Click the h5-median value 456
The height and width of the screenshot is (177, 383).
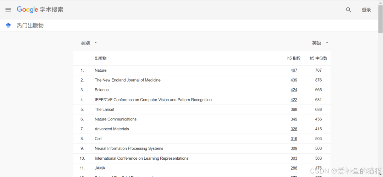[x=318, y=119]
